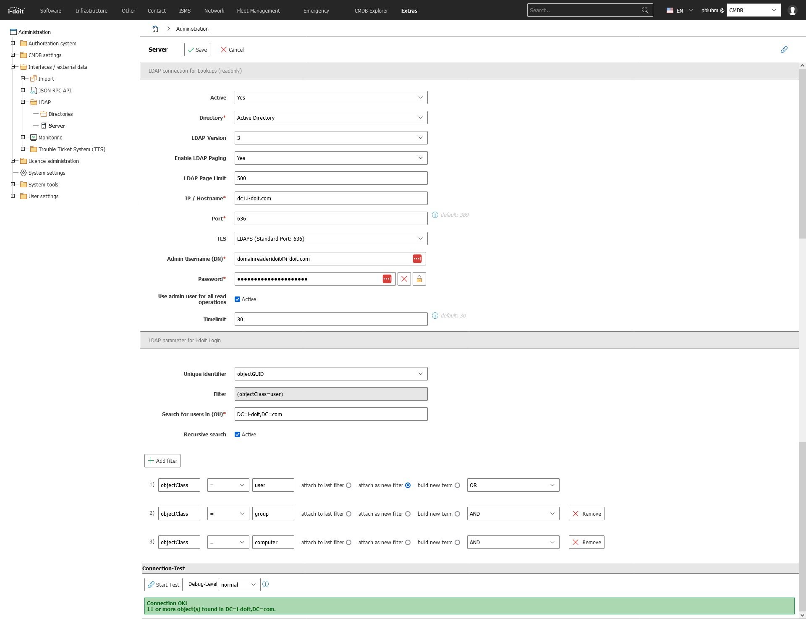Add a new filter with Add filter
The height and width of the screenshot is (619, 806).
[x=162, y=460]
